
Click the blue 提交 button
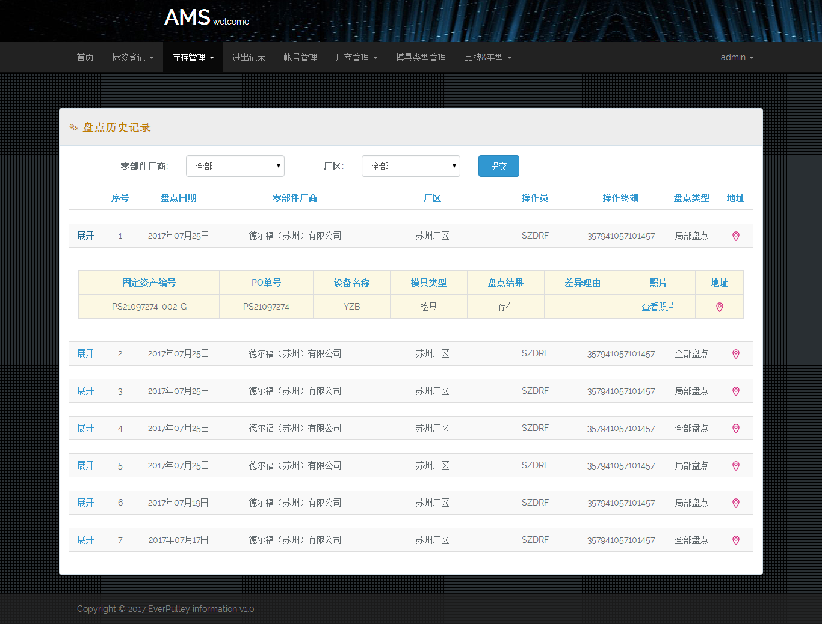pyautogui.click(x=498, y=166)
